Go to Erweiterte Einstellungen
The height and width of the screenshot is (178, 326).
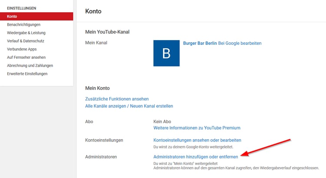(x=27, y=74)
